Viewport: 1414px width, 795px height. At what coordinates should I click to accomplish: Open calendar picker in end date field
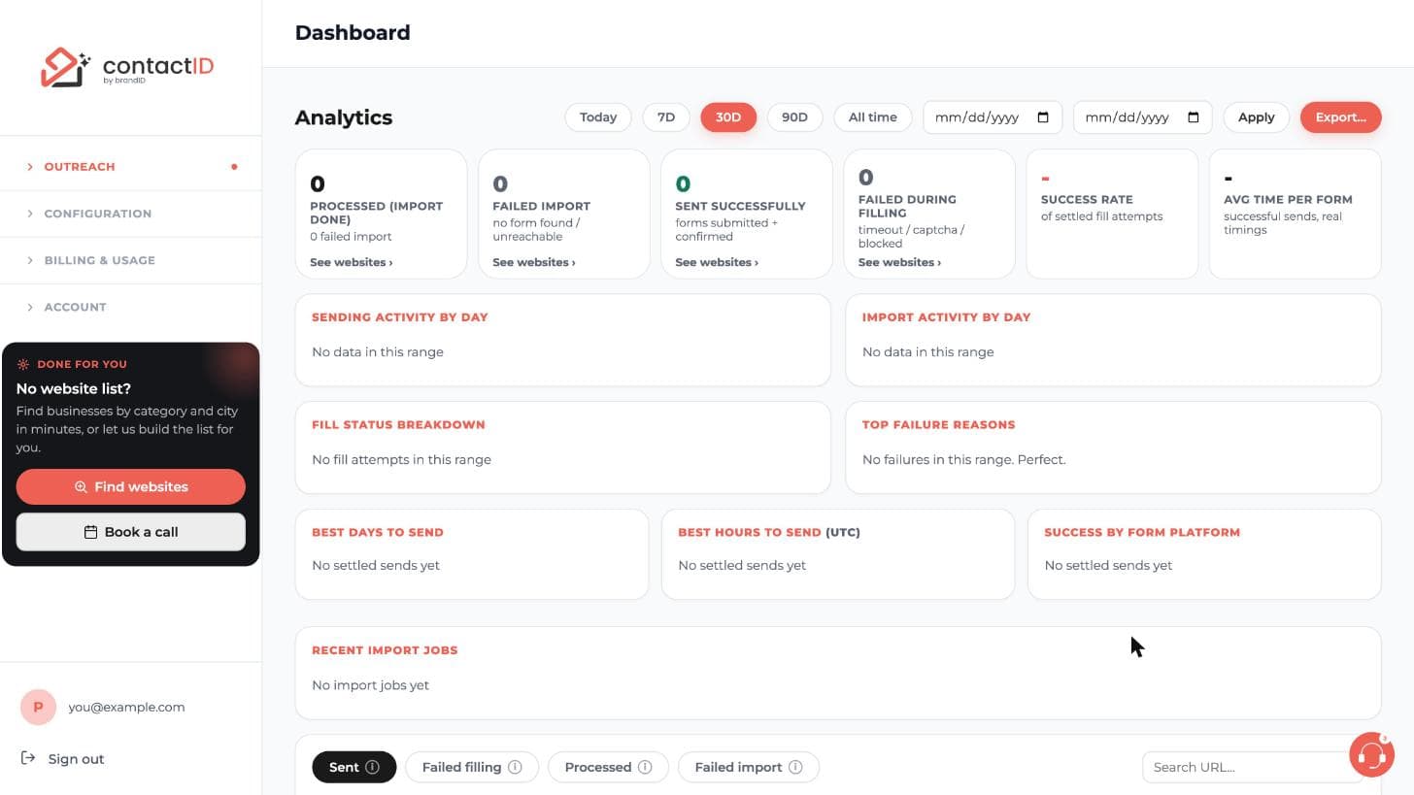coord(1194,117)
